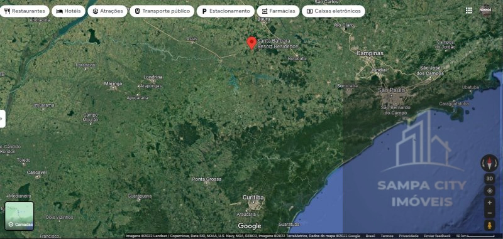503x239 pixels.
Task: Show Caixas eletrônicos on the map
Action: 333,11
